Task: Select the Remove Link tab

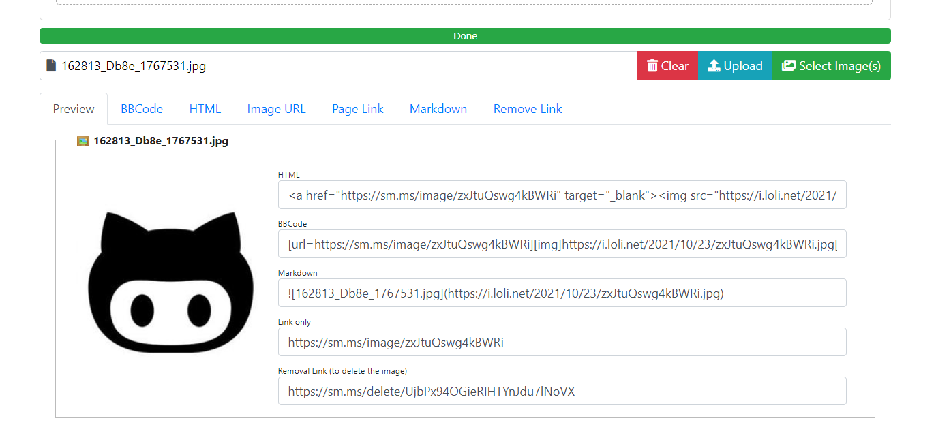Action: [x=528, y=108]
